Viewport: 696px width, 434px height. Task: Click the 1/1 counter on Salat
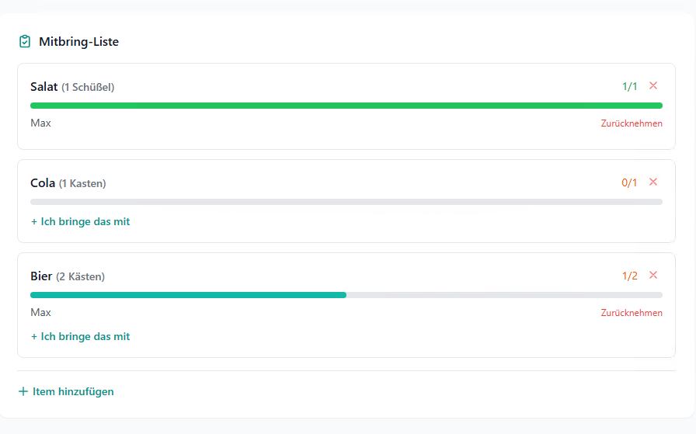click(x=629, y=86)
